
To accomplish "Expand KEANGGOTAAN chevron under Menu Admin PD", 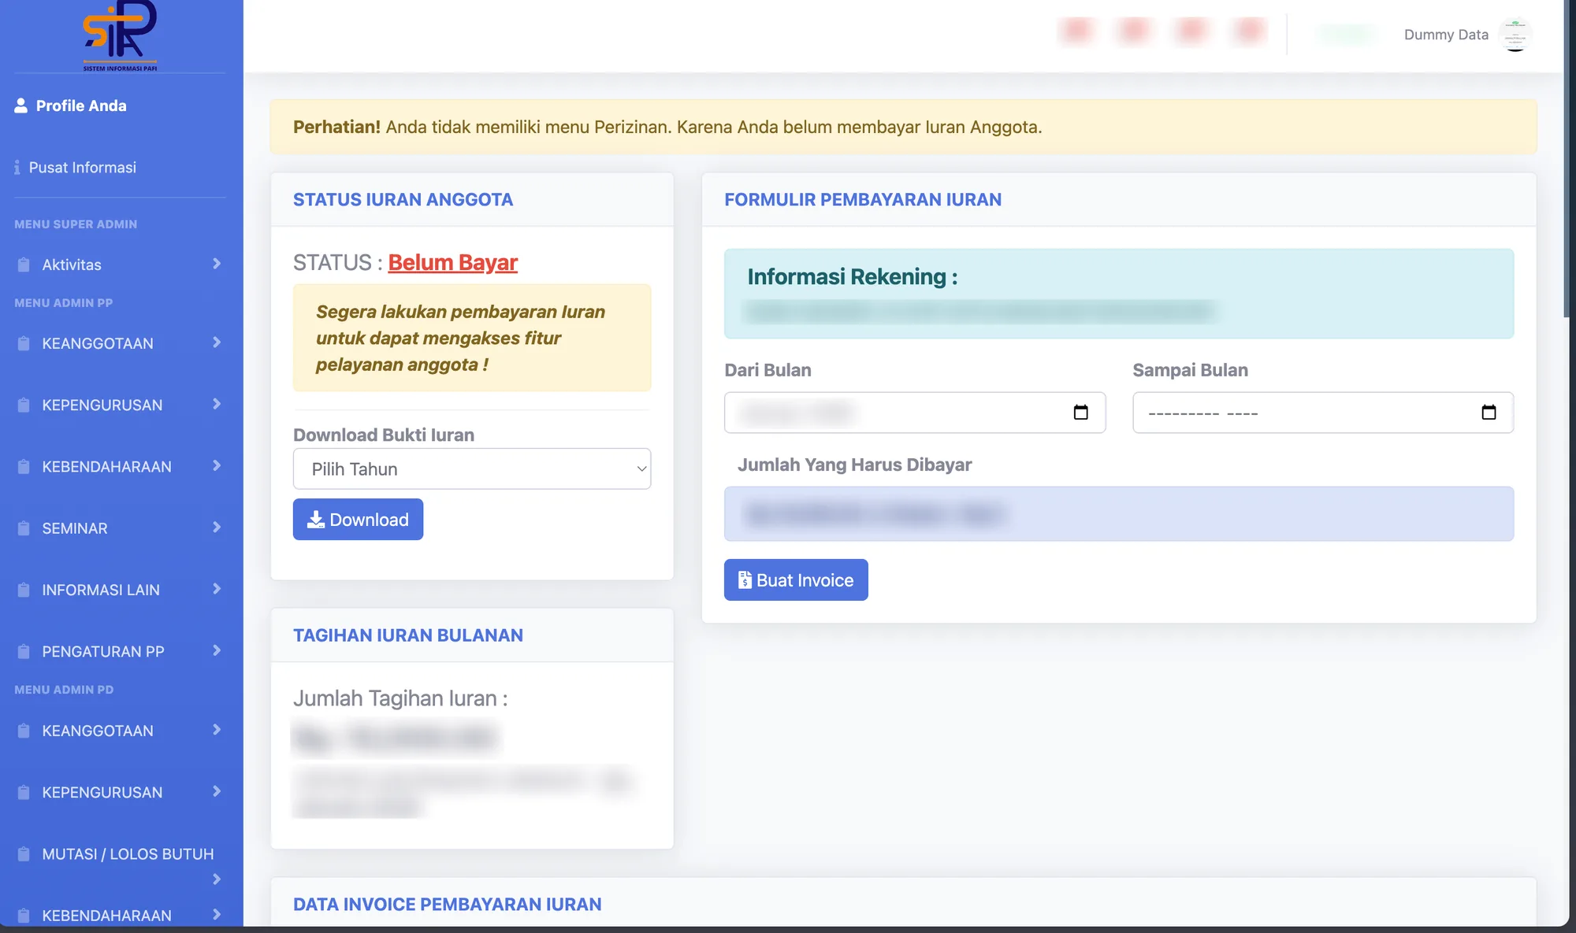I will (x=217, y=730).
